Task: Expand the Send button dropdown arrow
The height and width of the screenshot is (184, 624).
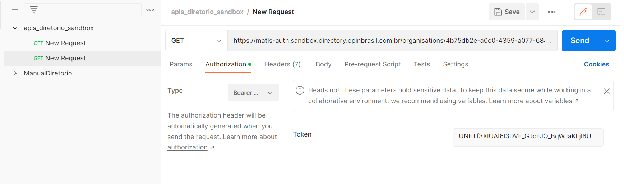Action: (607, 41)
